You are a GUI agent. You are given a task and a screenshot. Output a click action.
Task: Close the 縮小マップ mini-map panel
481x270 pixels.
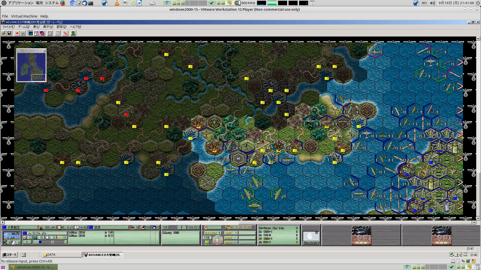click(44, 51)
